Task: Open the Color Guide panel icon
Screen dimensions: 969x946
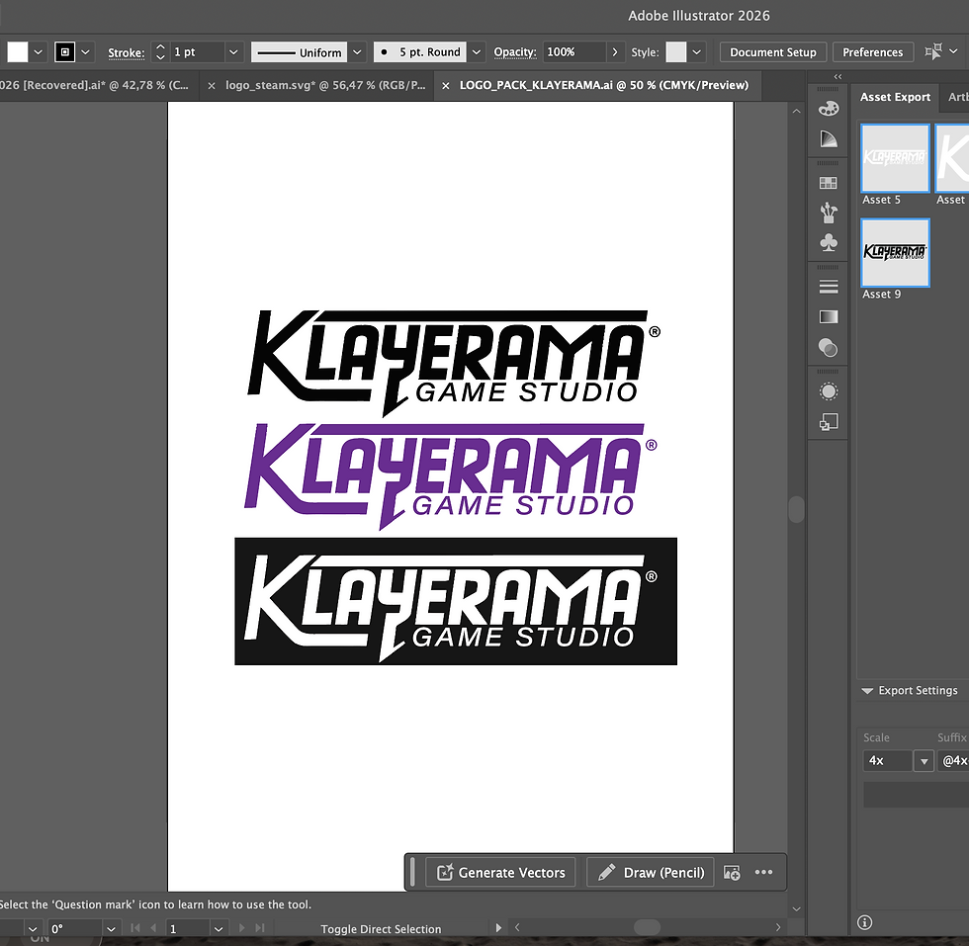Action: [829, 139]
